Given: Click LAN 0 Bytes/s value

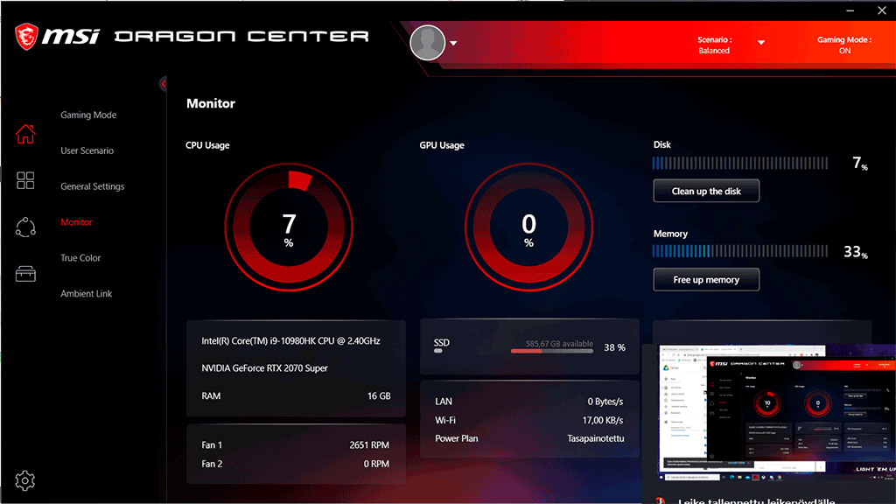Looking at the screenshot, I should click(x=605, y=402).
